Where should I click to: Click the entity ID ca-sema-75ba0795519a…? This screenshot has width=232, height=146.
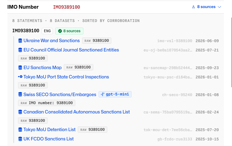tap(168, 112)
